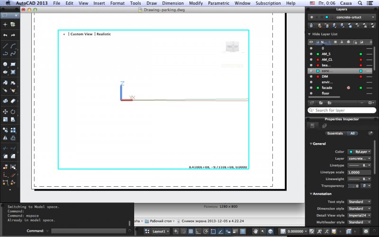This screenshot has width=379, height=237.
Task: Select the Copy objects tool
Action: click(5, 130)
